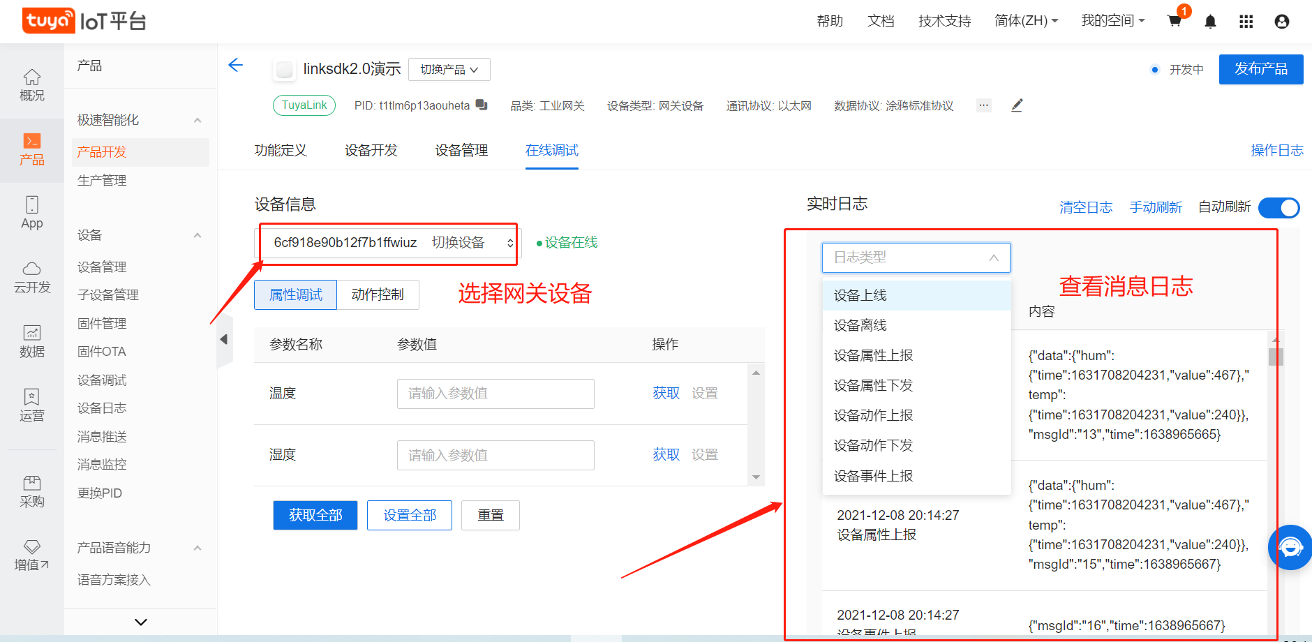
Task: Collapse the left menu panel handle
Action: [224, 339]
